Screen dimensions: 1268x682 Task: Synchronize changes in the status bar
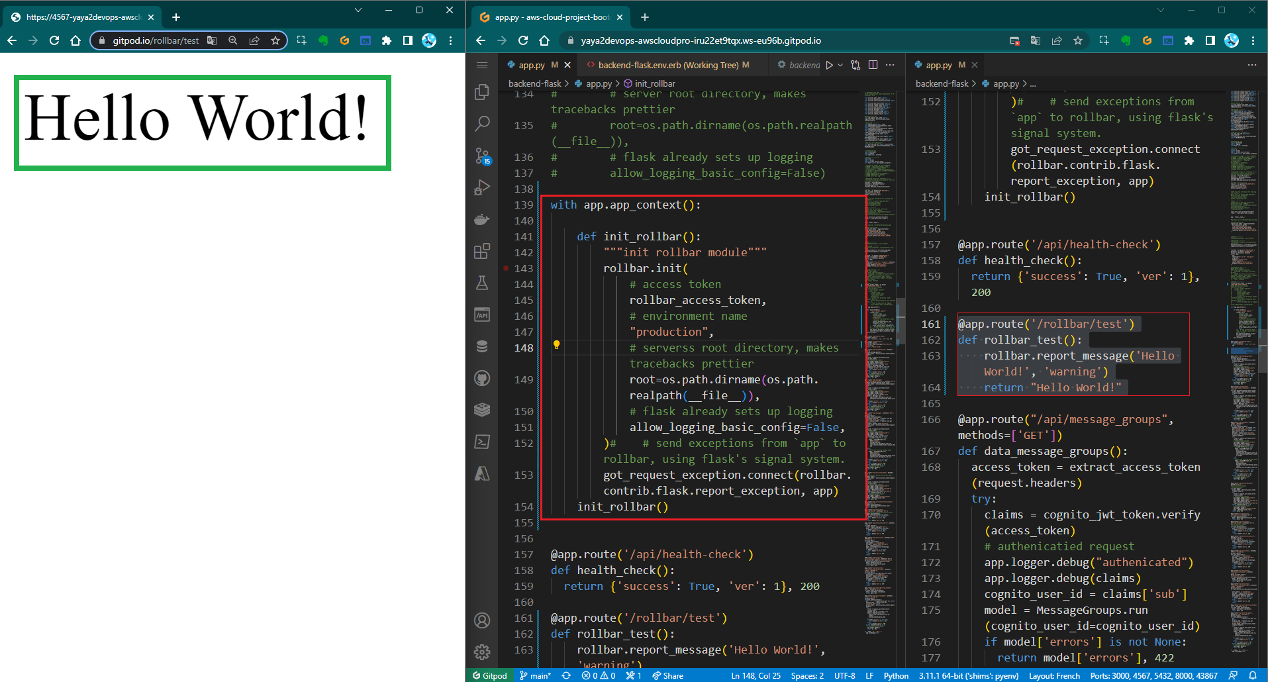pyautogui.click(x=566, y=675)
